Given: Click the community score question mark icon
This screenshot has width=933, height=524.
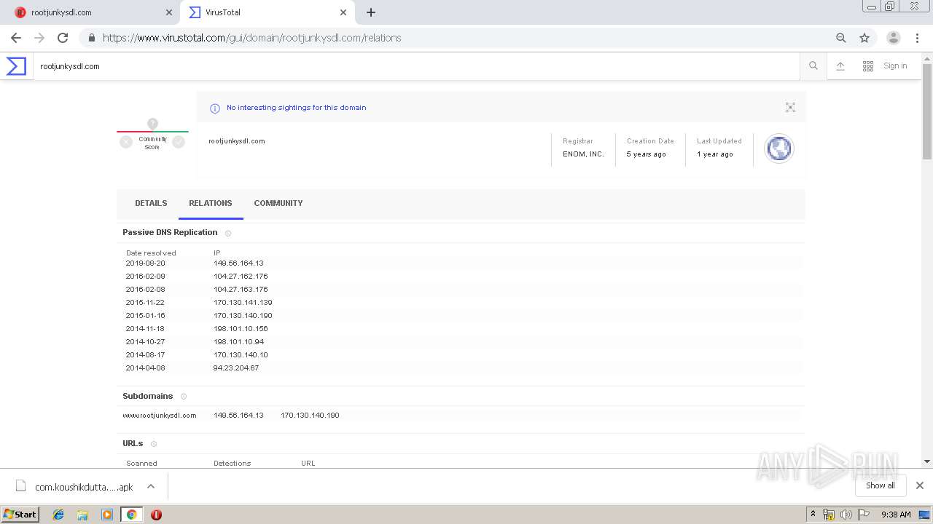Looking at the screenshot, I should [x=152, y=124].
